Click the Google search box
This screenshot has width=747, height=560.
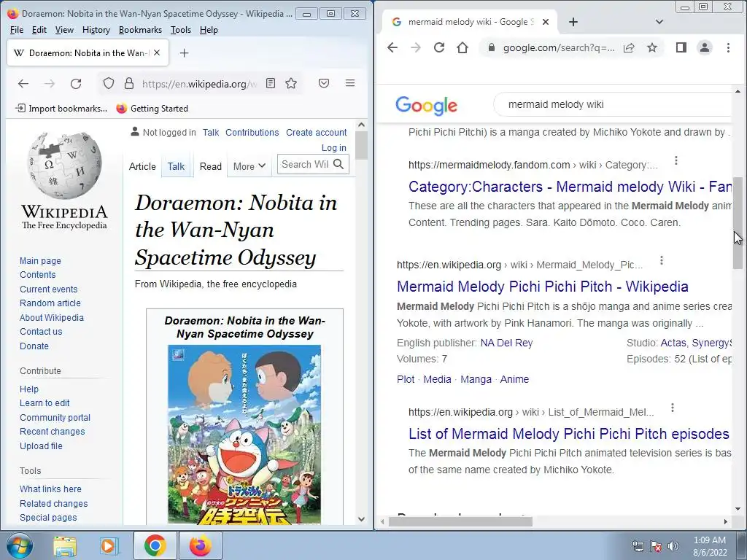pos(614,104)
